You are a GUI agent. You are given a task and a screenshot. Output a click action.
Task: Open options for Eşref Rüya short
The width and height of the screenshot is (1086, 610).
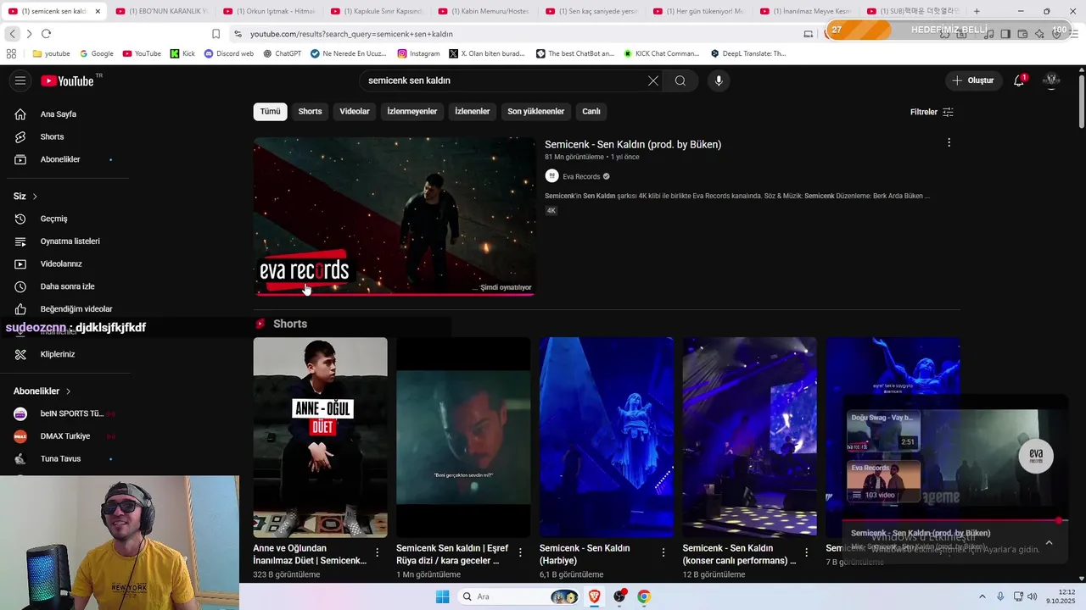(x=520, y=552)
